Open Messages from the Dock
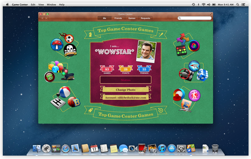251x159 pixels. 123,148
